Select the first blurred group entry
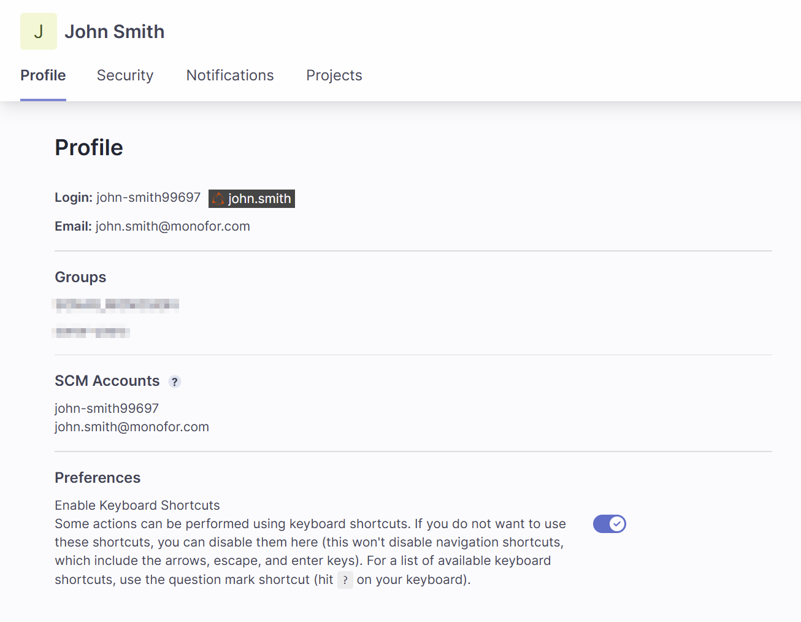This screenshot has width=801, height=622. coord(117,305)
